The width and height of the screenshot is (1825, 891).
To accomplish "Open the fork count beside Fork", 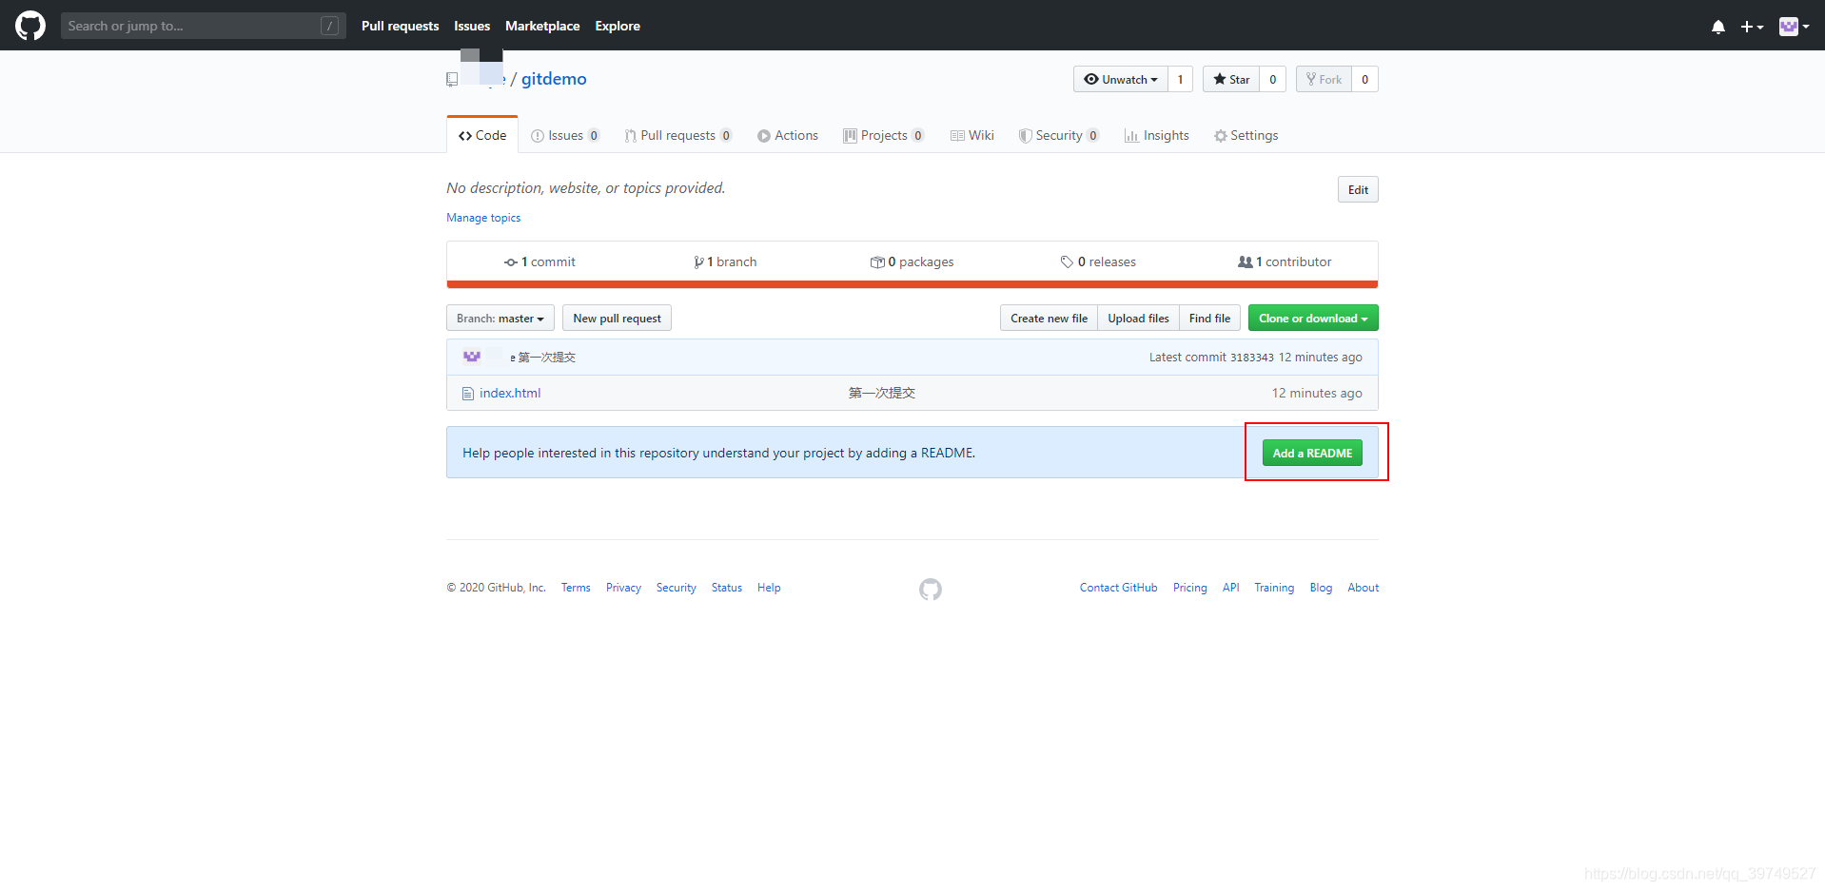I will click(1364, 79).
